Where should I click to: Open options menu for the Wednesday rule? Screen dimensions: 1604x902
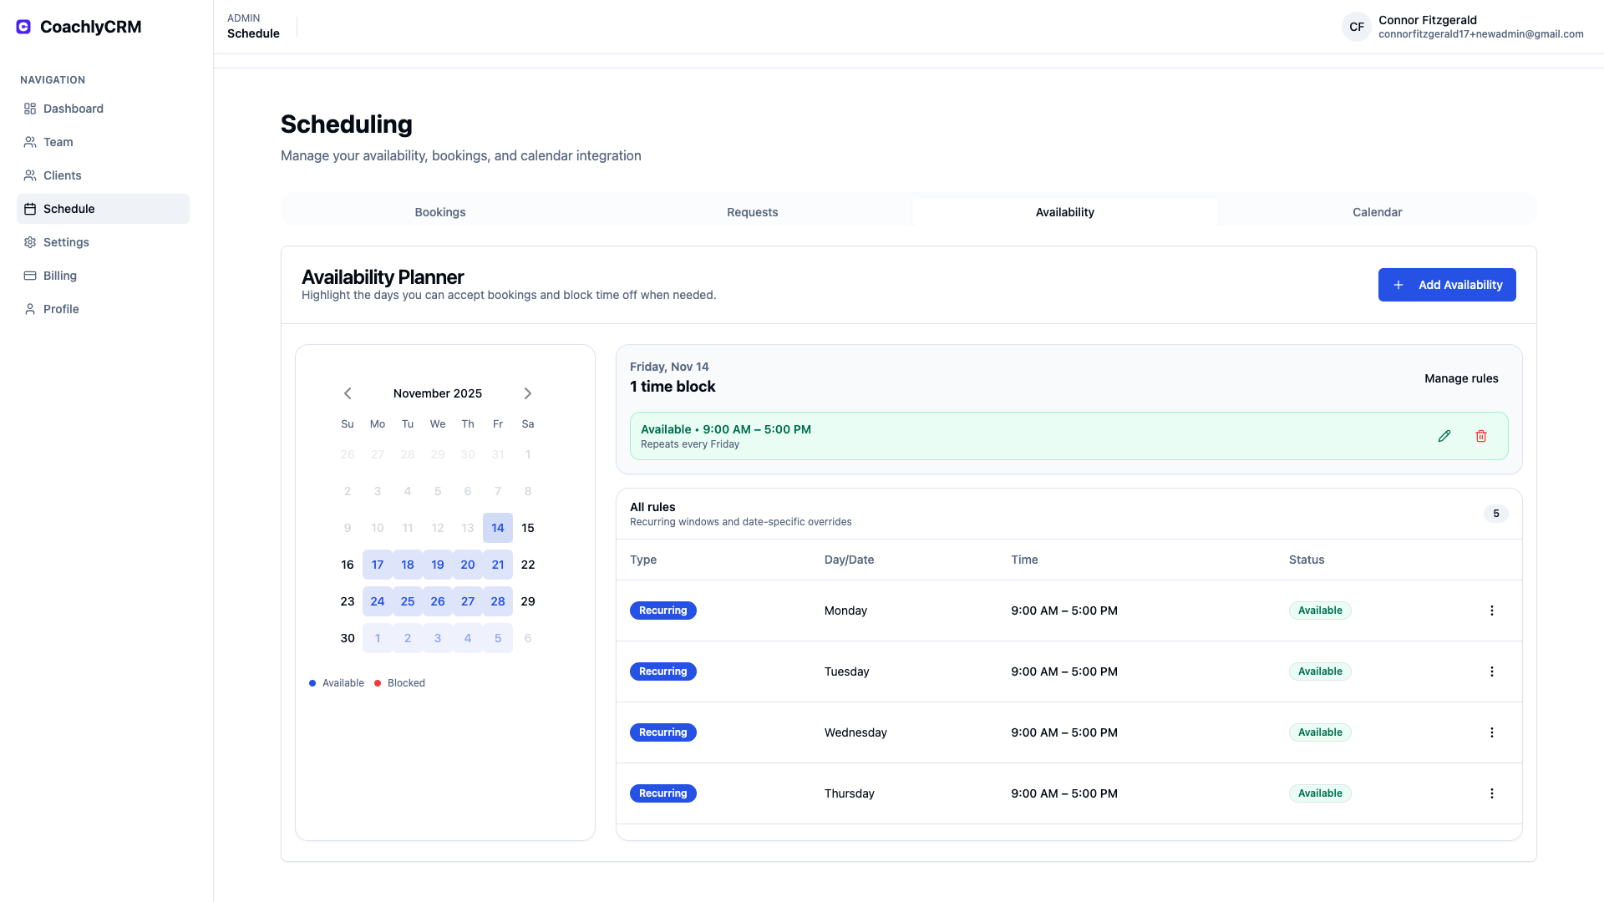click(1492, 732)
